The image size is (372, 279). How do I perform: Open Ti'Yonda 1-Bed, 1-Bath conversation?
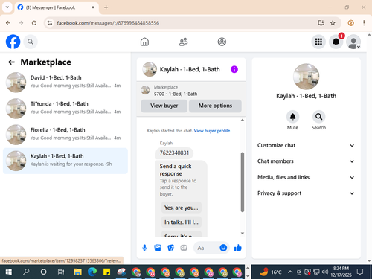(x=65, y=109)
